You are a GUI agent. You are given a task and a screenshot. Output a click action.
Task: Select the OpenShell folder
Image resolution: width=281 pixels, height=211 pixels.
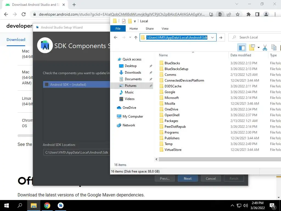pos(172,115)
